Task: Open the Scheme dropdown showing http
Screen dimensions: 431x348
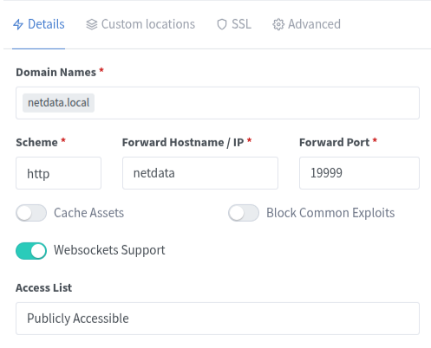Action: 58,173
